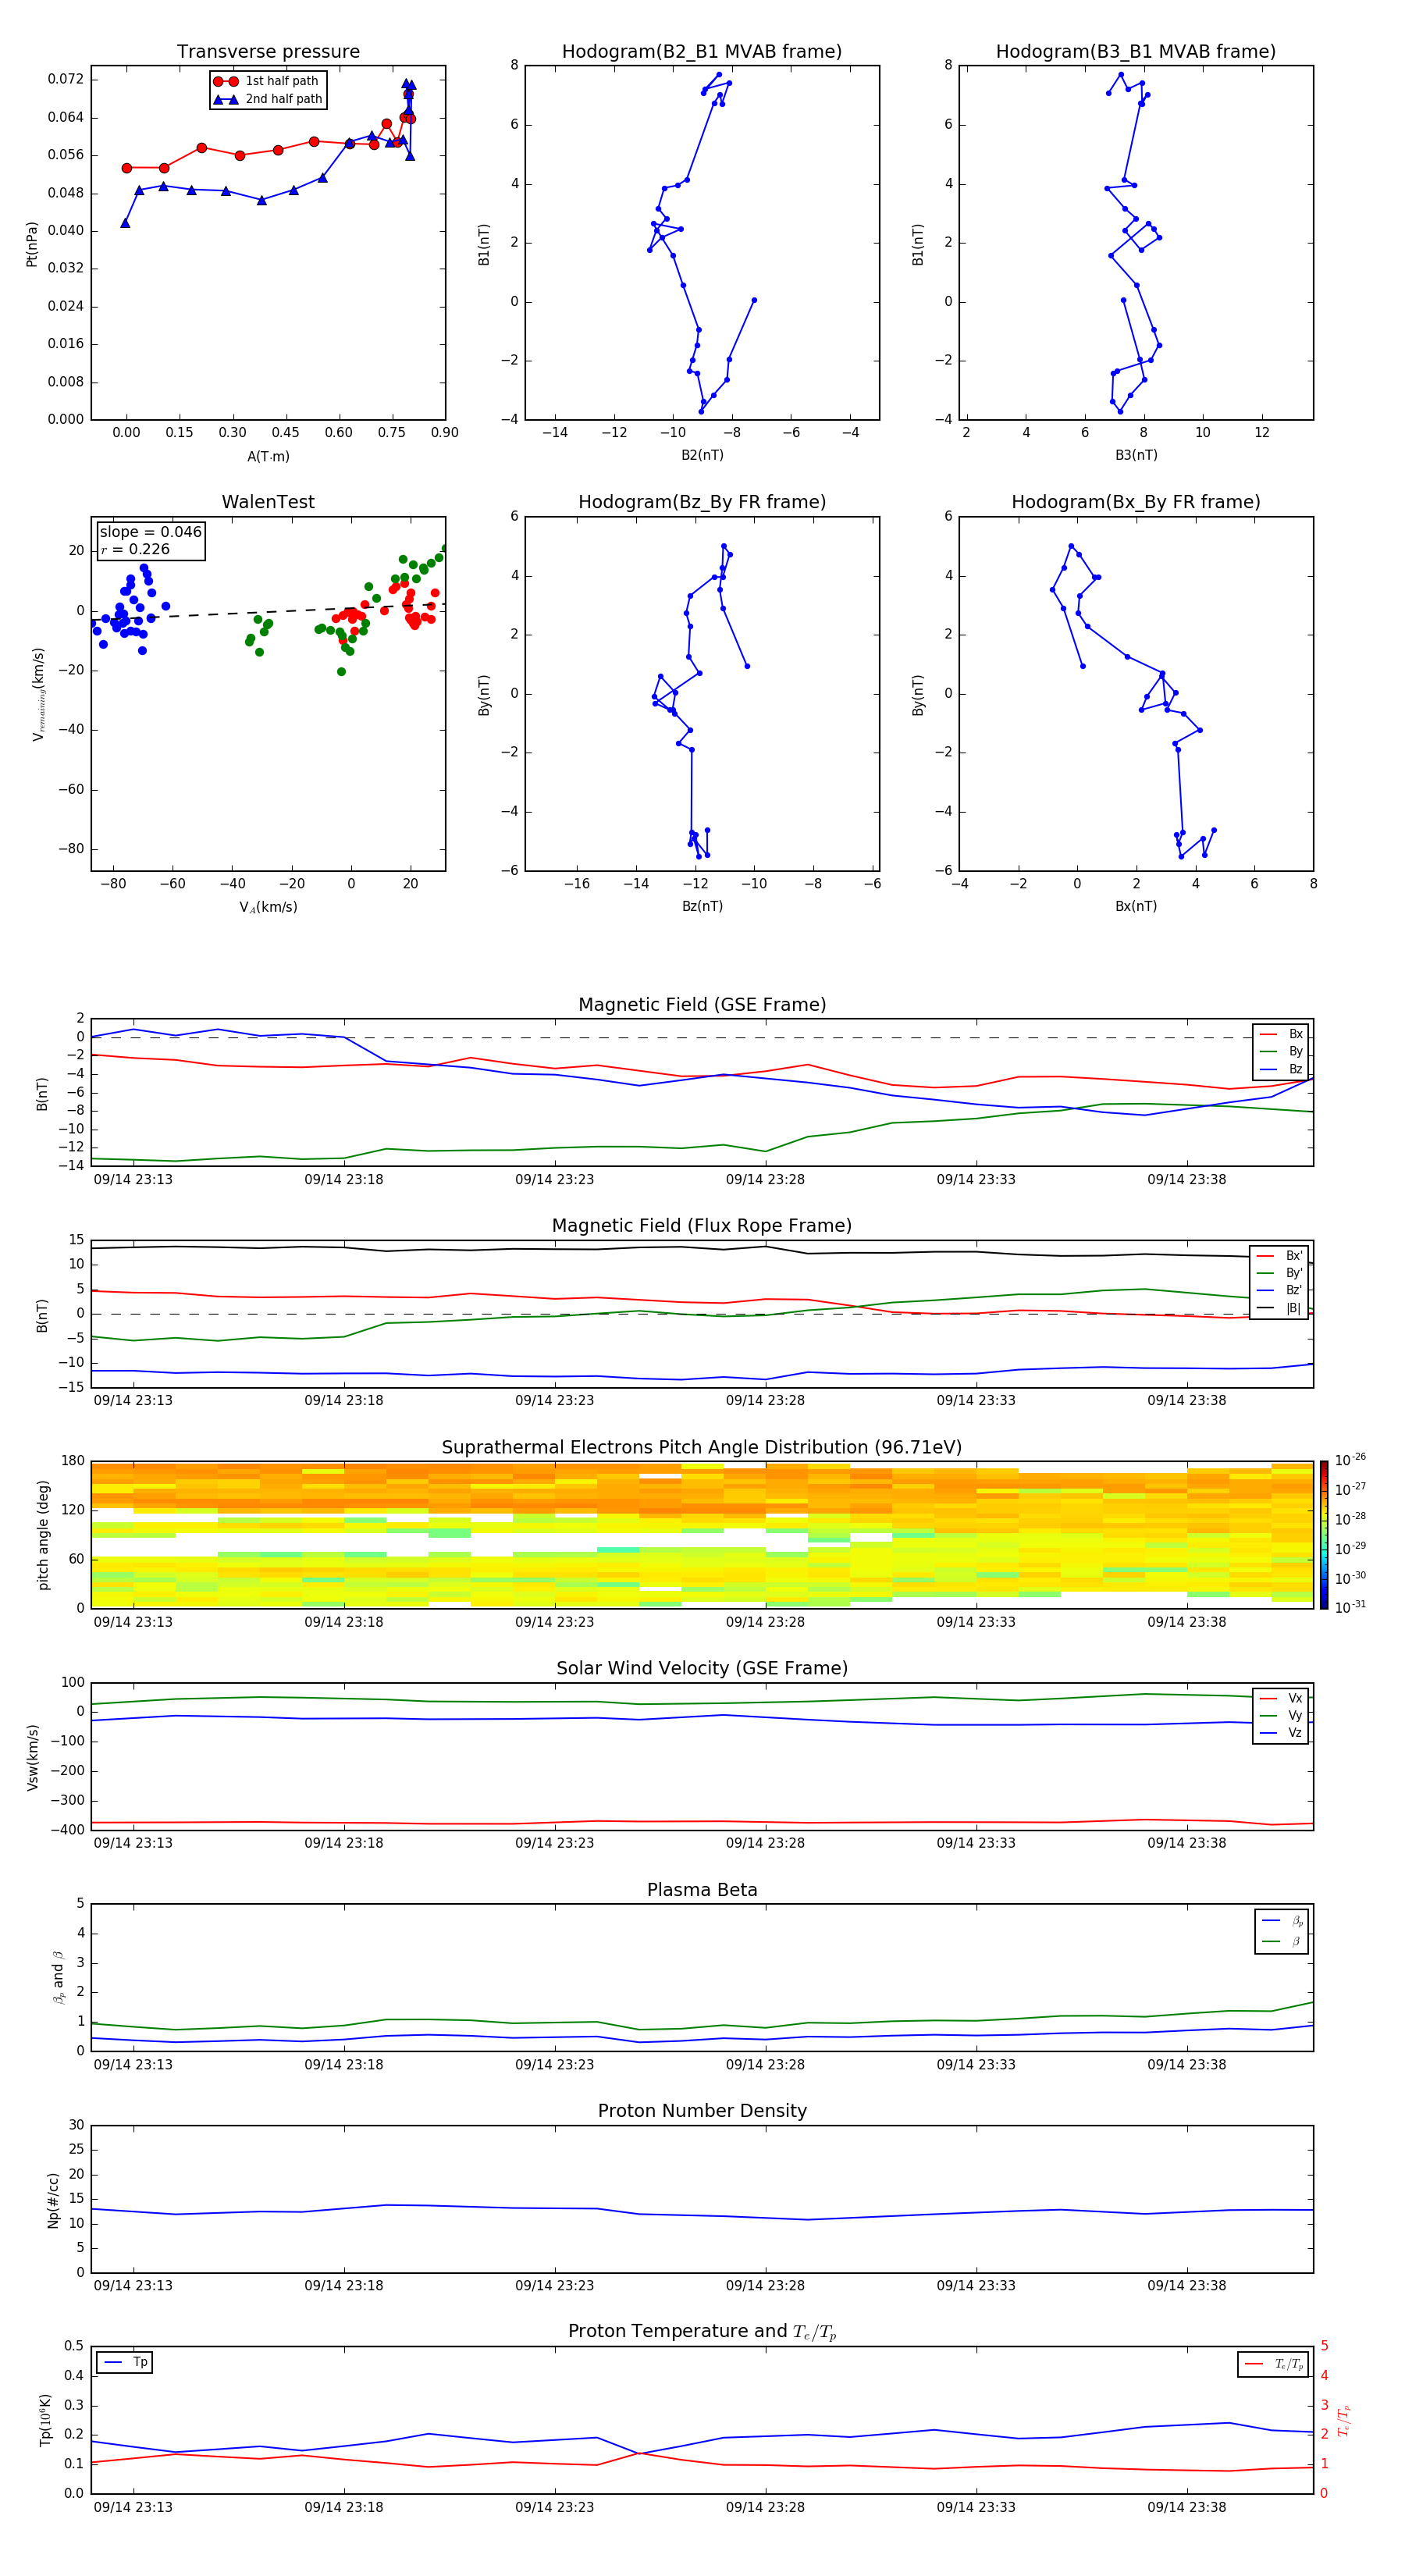Click the "Proton Number Density" title
The image size is (1405, 2576).
coord(702,2111)
